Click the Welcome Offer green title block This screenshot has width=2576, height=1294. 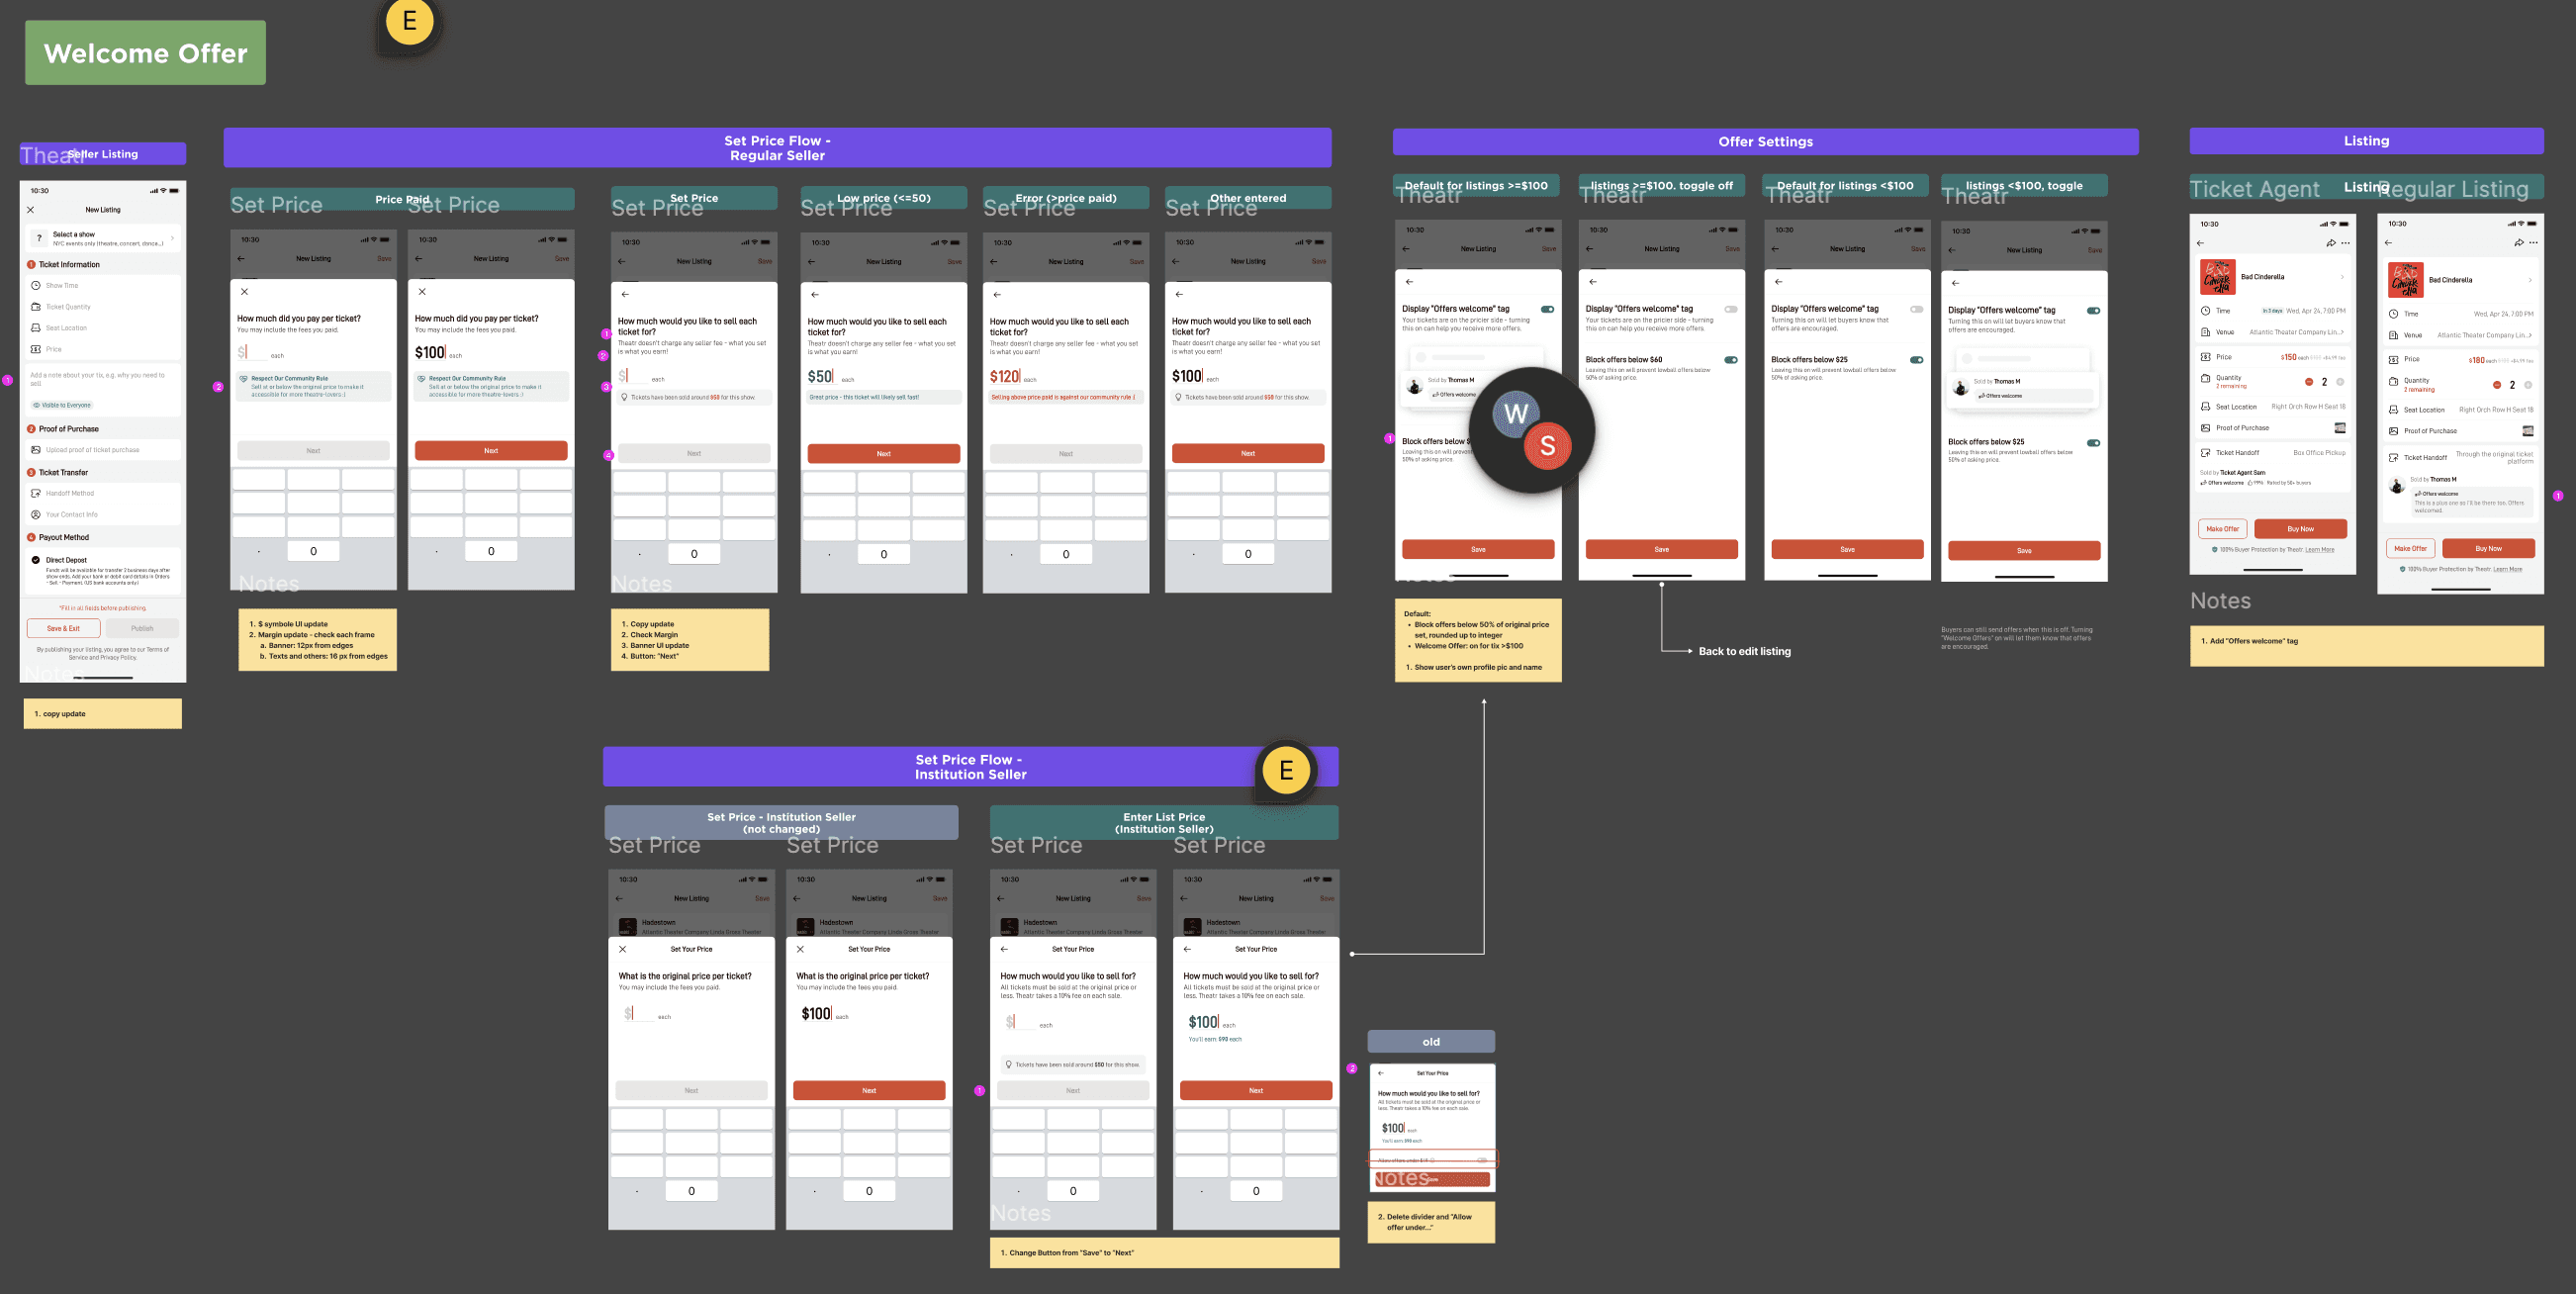[x=146, y=53]
